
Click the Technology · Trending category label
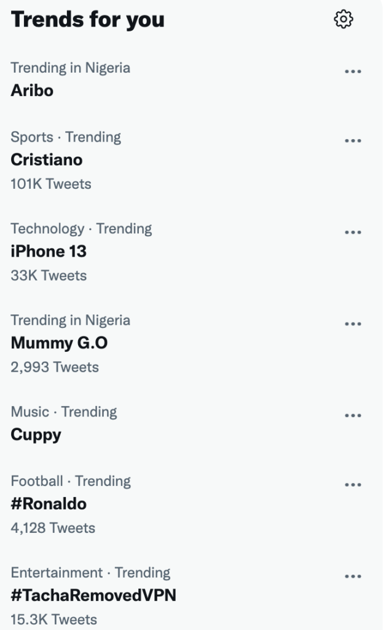pyautogui.click(x=81, y=229)
